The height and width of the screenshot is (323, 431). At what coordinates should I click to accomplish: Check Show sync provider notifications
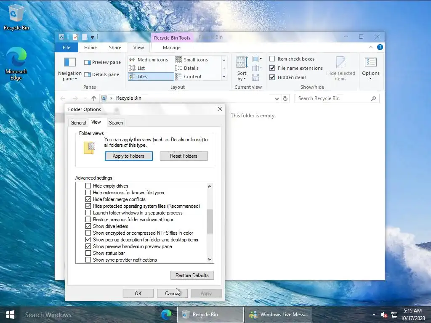tap(88, 260)
